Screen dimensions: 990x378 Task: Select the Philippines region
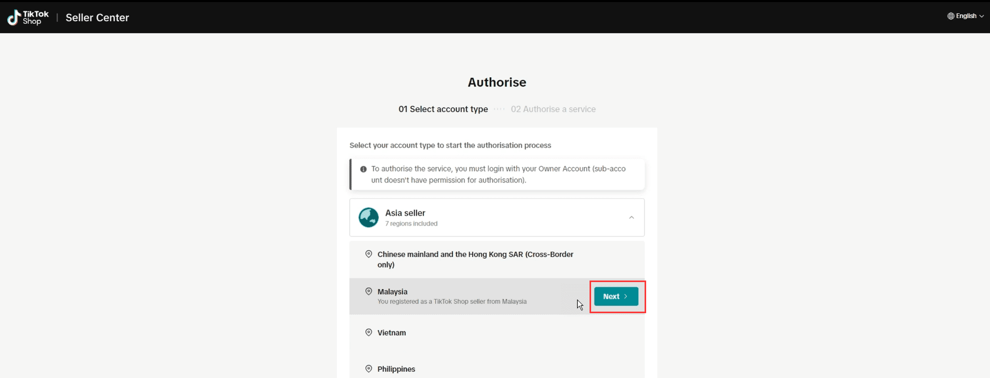pyautogui.click(x=497, y=369)
